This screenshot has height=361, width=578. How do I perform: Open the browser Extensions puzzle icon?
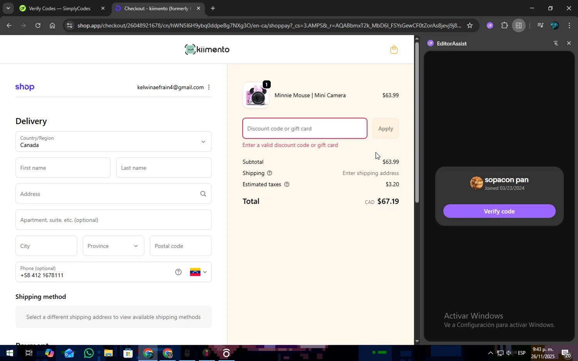[504, 25]
